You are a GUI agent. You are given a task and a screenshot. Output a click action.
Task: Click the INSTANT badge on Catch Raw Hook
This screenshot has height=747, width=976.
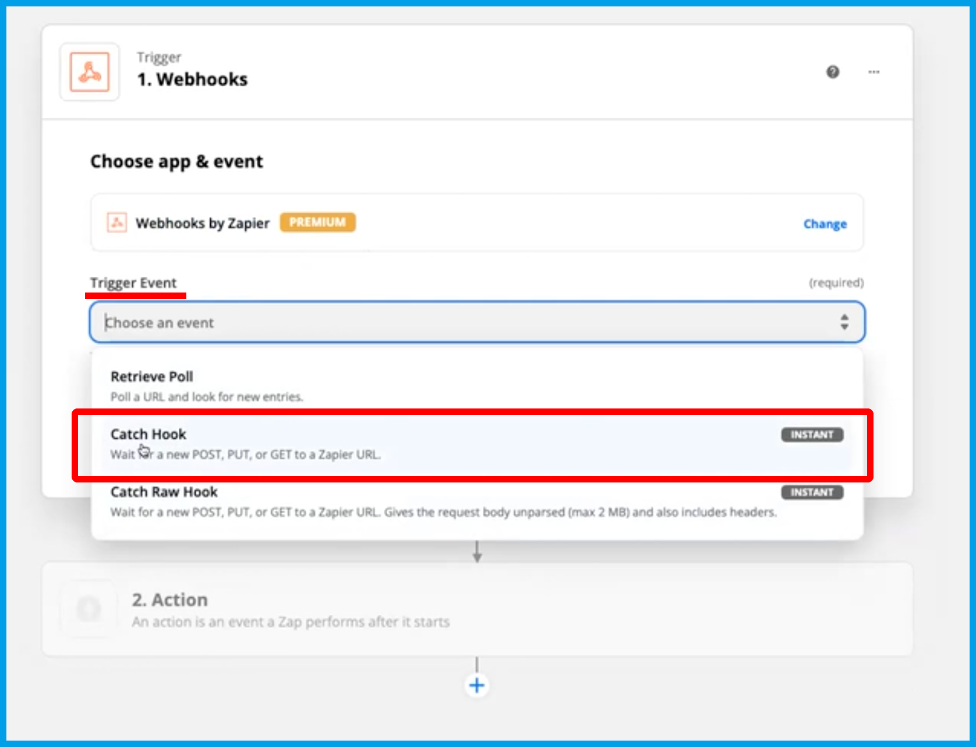click(812, 492)
